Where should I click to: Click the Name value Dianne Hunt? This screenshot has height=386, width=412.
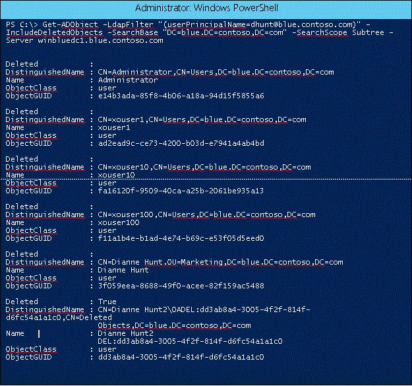click(123, 270)
